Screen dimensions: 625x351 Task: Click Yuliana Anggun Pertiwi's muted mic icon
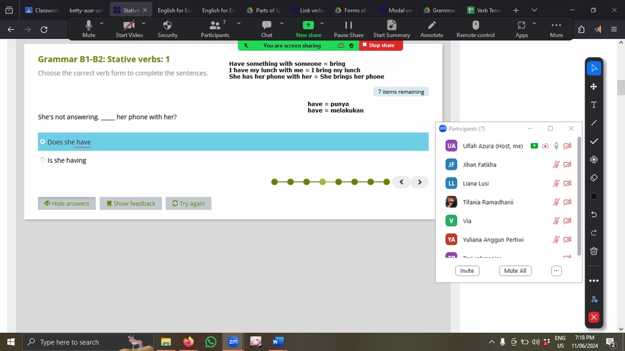[556, 240]
